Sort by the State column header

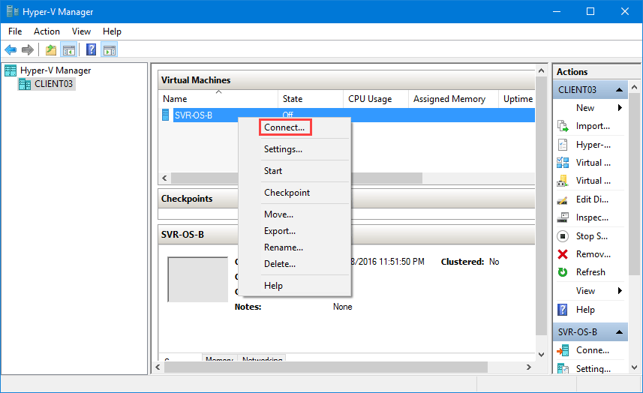pyautogui.click(x=311, y=99)
